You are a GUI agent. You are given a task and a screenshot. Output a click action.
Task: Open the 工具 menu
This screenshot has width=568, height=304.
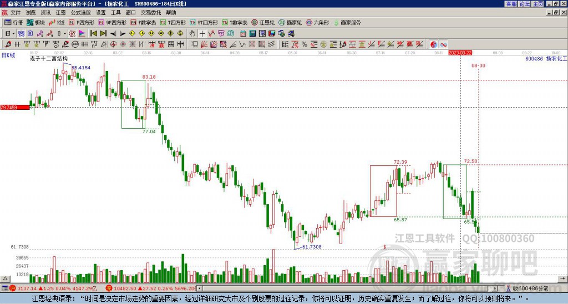coord(115,13)
